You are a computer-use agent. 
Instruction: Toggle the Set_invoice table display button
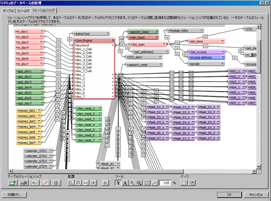223,51
